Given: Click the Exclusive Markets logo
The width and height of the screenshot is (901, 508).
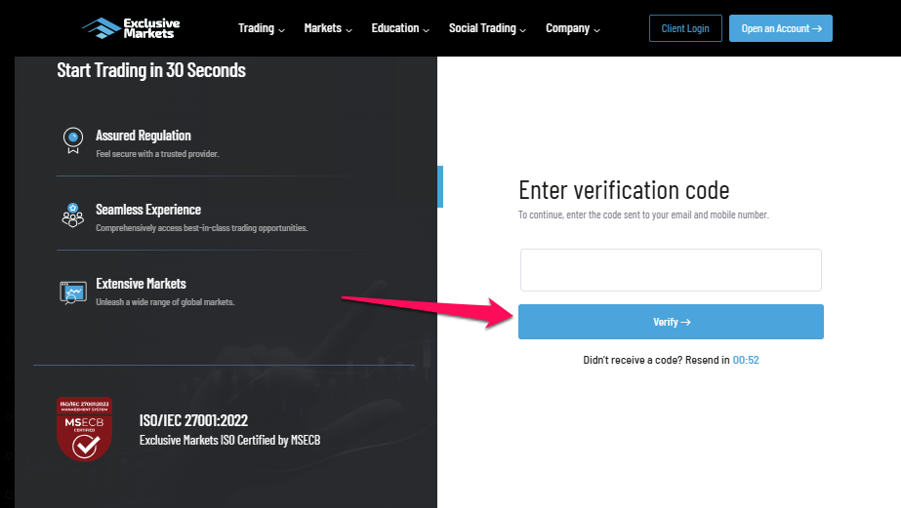Looking at the screenshot, I should click(x=131, y=28).
